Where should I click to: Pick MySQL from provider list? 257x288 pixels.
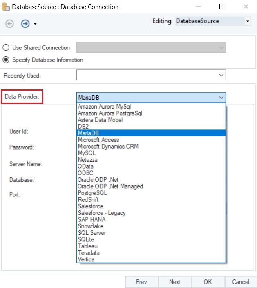point(151,153)
